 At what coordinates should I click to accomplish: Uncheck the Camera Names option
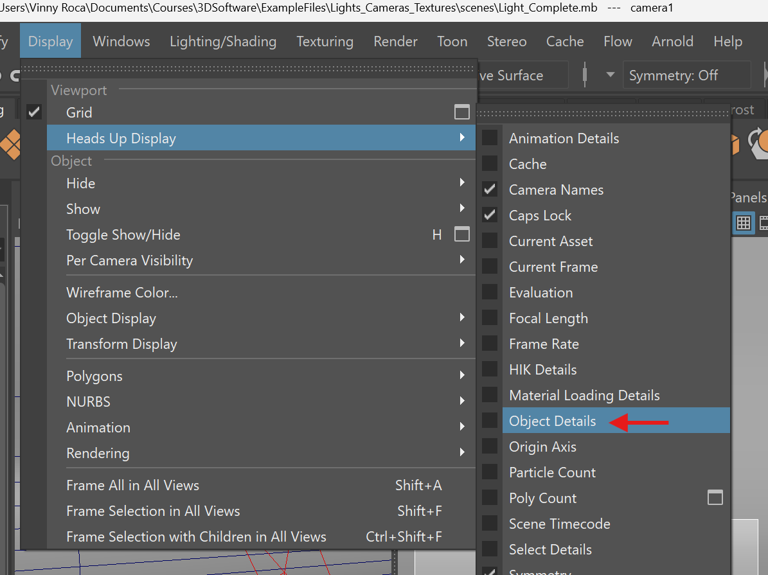coord(490,190)
